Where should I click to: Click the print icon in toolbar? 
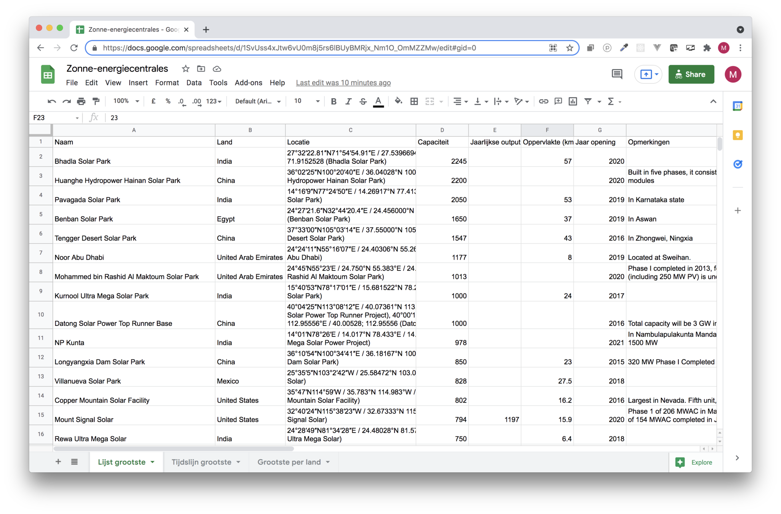tap(81, 101)
